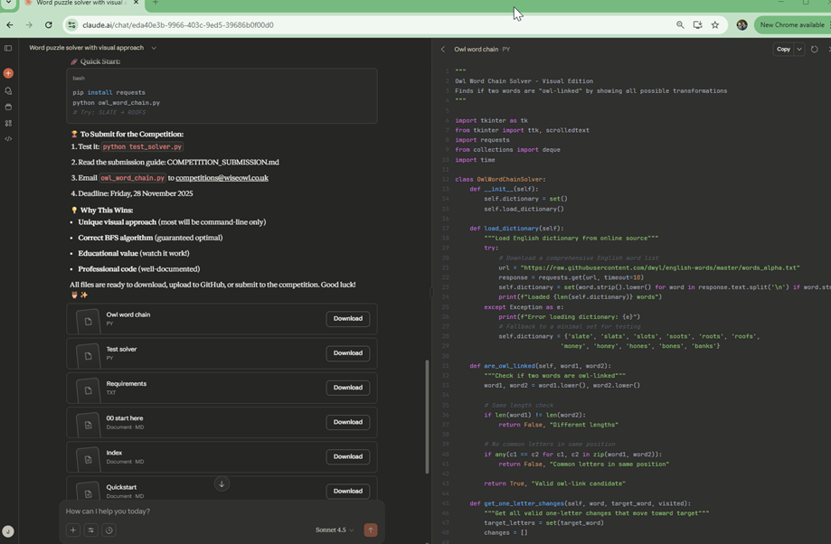Open the Sonnet 4.5 model dropdown
This screenshot has height=544, width=831.
click(x=335, y=530)
